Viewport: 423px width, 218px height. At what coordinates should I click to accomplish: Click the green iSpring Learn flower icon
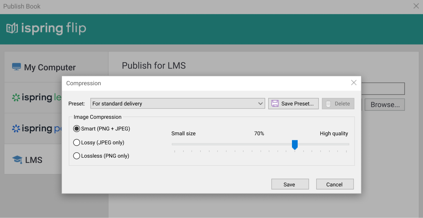point(15,97)
